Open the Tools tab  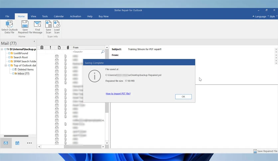point(45,16)
